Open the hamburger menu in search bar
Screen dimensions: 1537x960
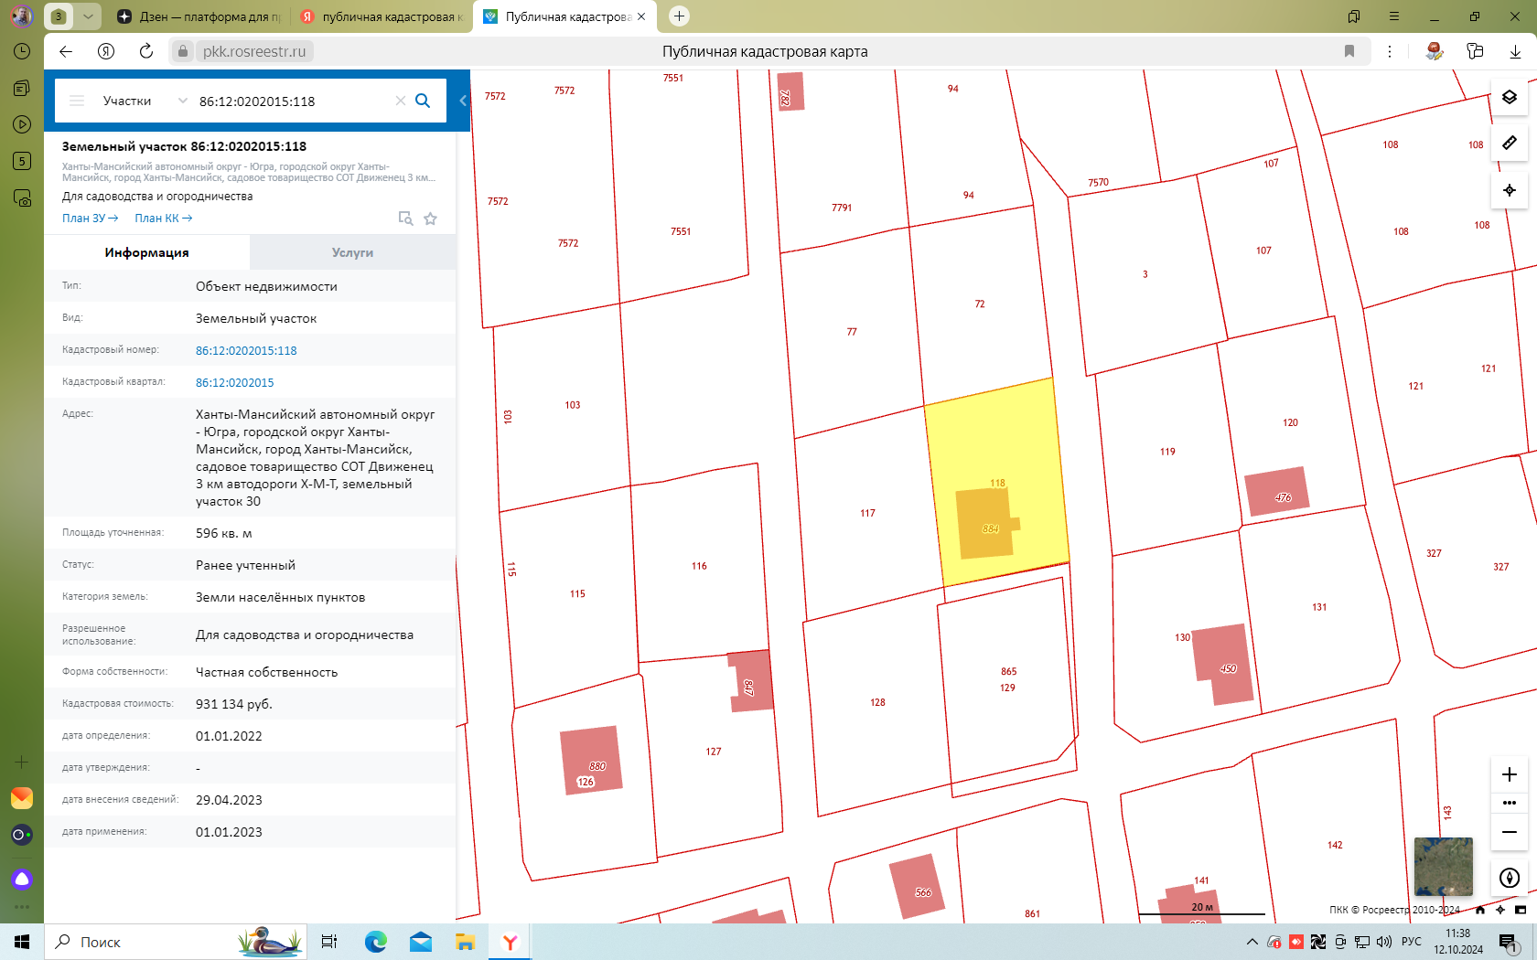click(77, 101)
